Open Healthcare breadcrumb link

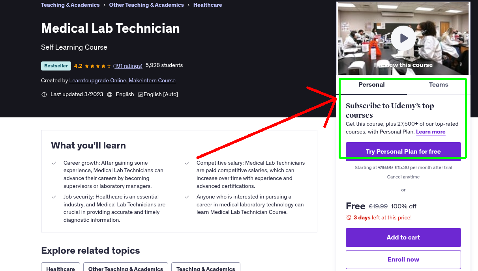[x=208, y=5]
